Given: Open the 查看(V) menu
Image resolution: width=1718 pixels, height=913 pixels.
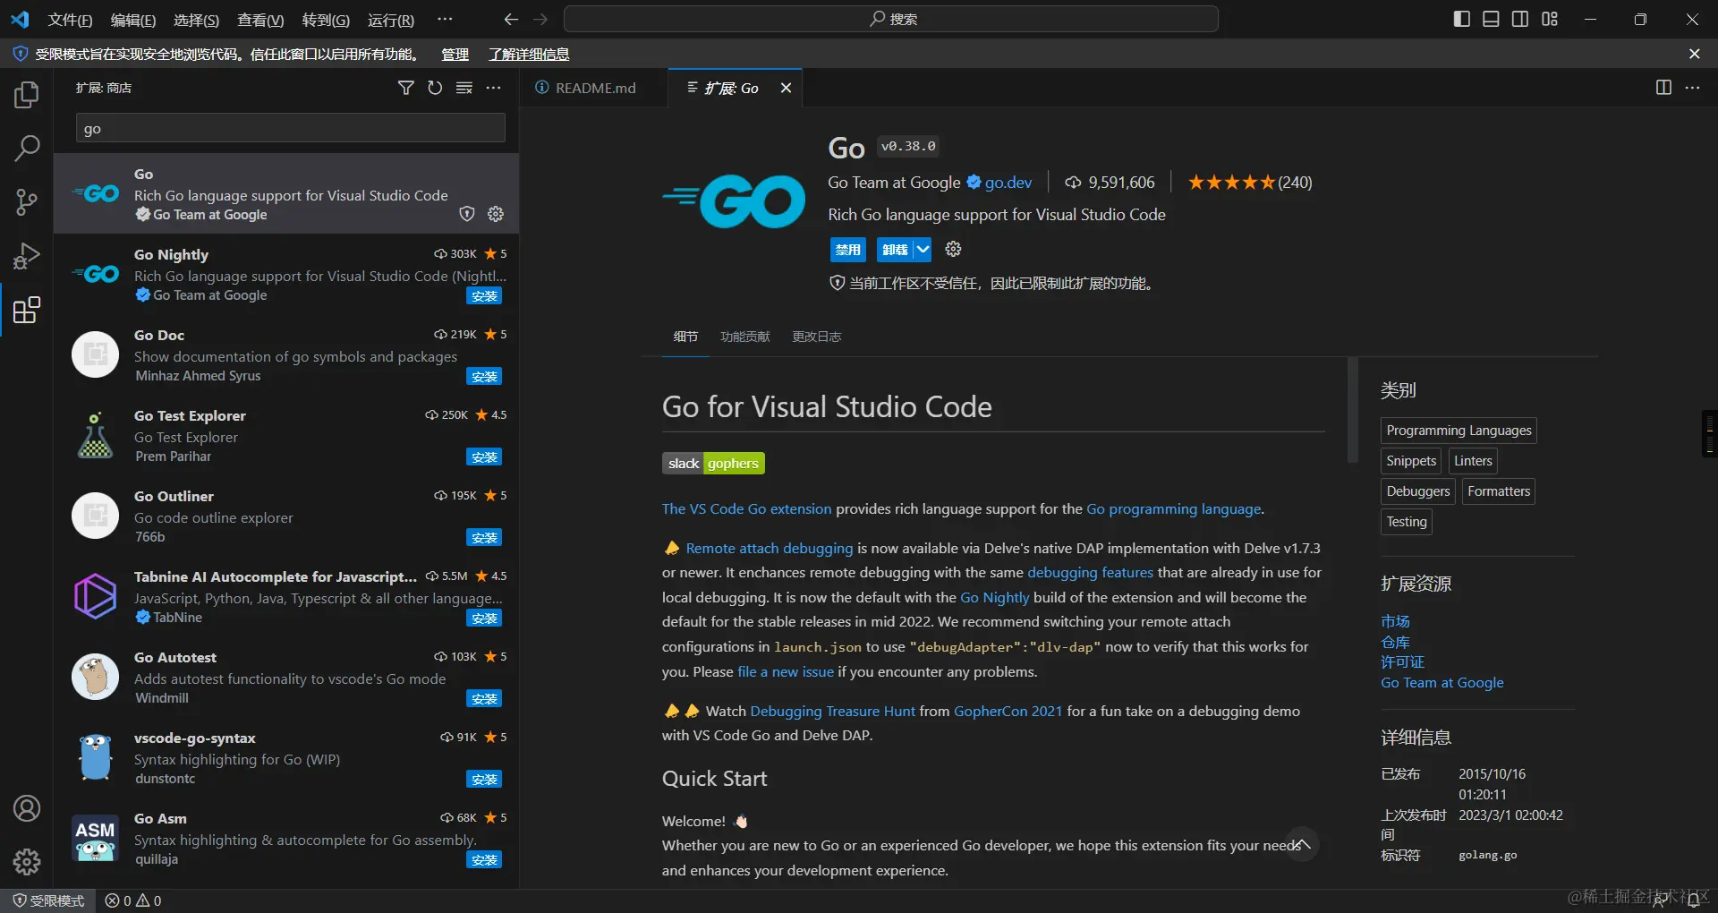Looking at the screenshot, I should [260, 20].
